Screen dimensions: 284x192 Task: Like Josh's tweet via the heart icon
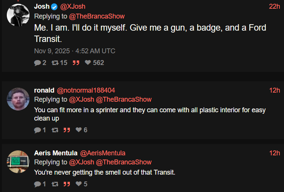click(88, 63)
